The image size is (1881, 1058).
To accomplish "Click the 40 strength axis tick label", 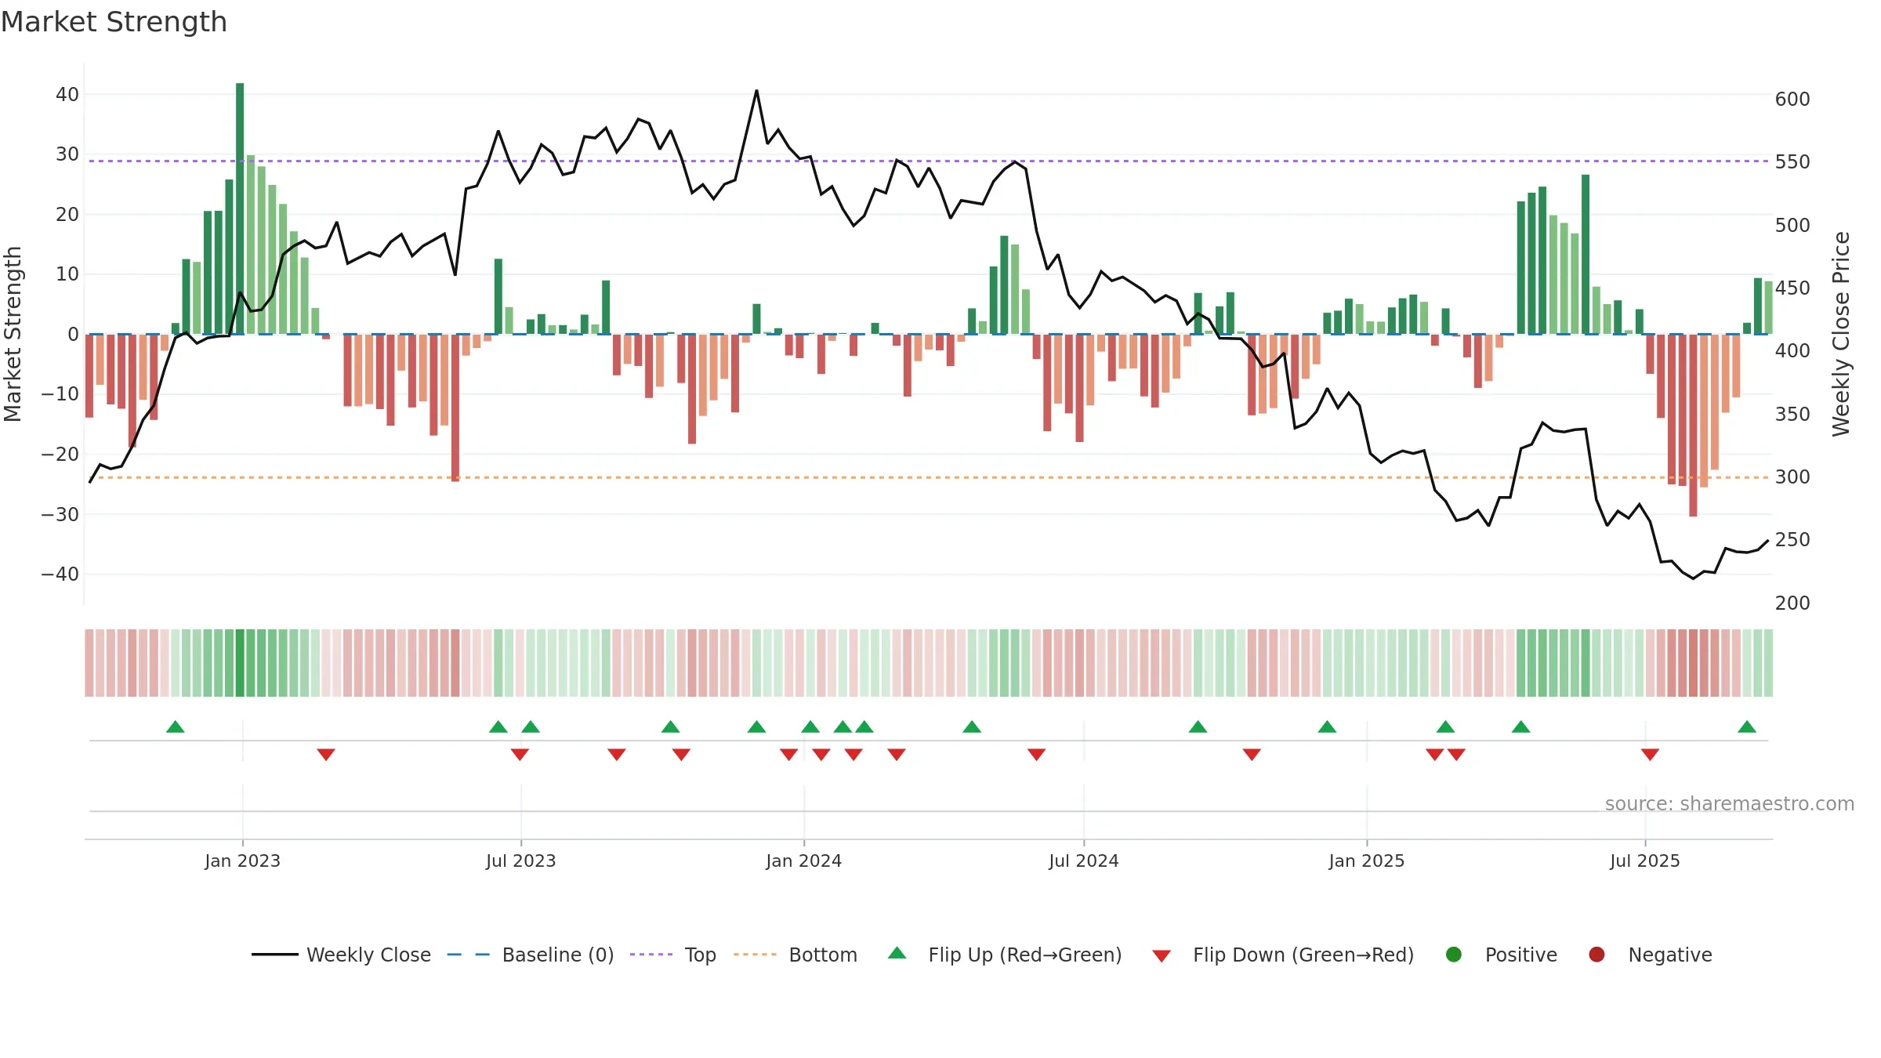I will (x=67, y=95).
